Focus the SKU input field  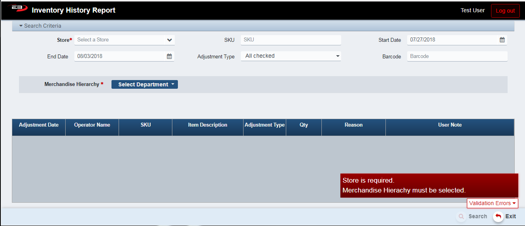[x=291, y=40]
